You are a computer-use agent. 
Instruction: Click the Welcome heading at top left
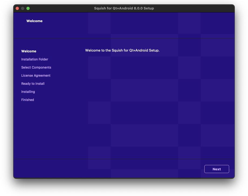point(35,21)
